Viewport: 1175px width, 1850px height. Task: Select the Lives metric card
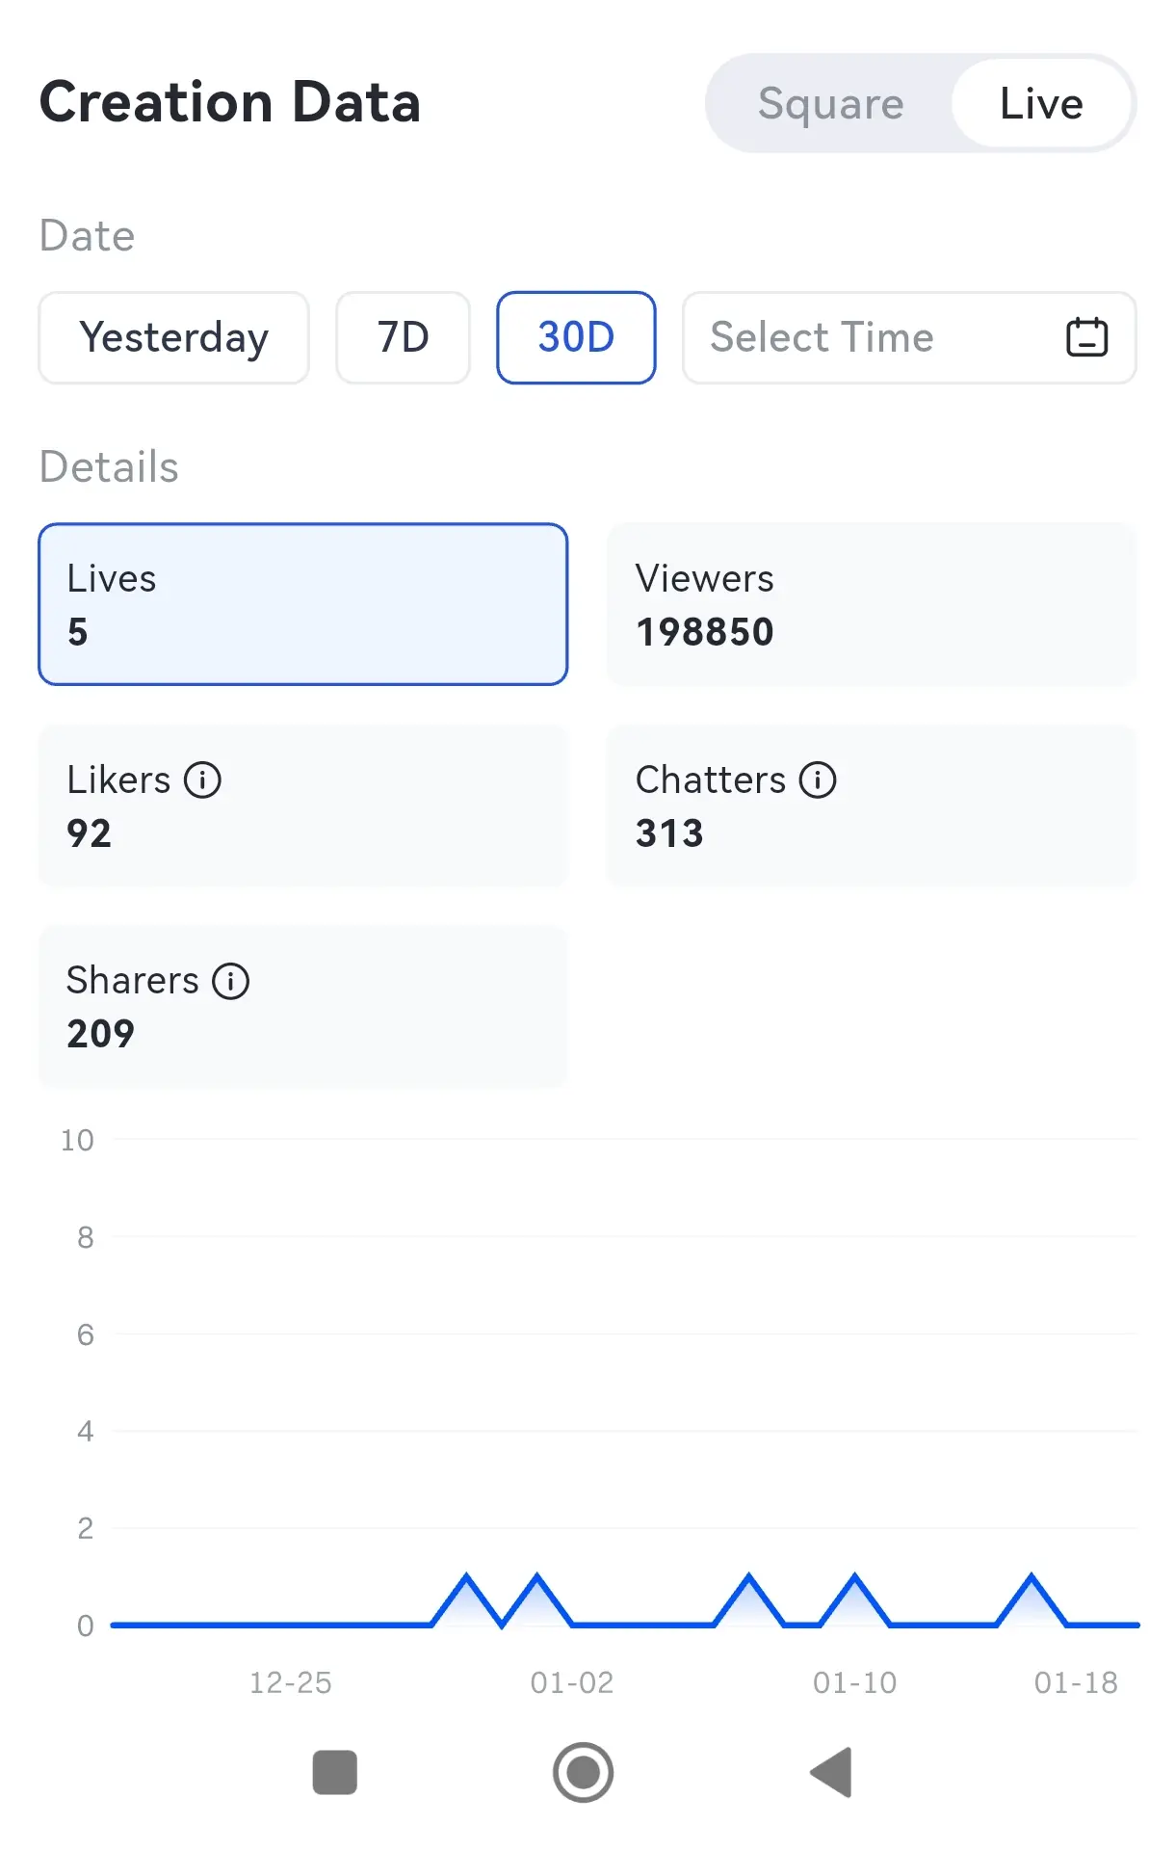[302, 604]
